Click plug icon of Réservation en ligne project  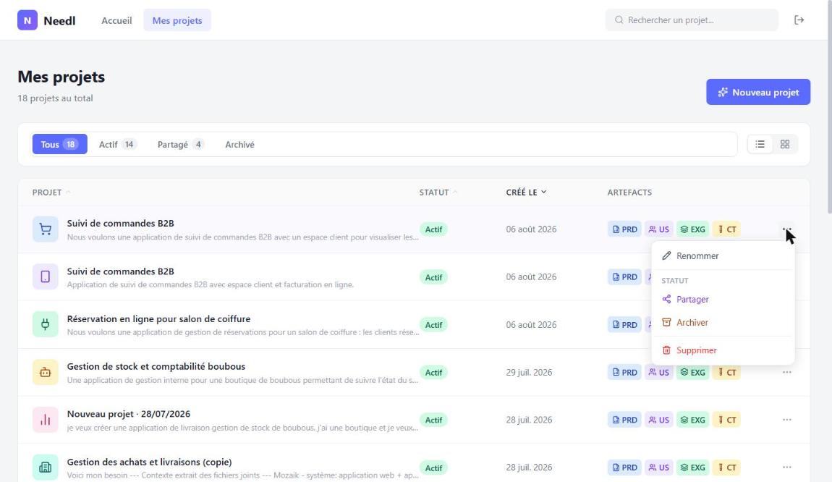click(x=45, y=324)
